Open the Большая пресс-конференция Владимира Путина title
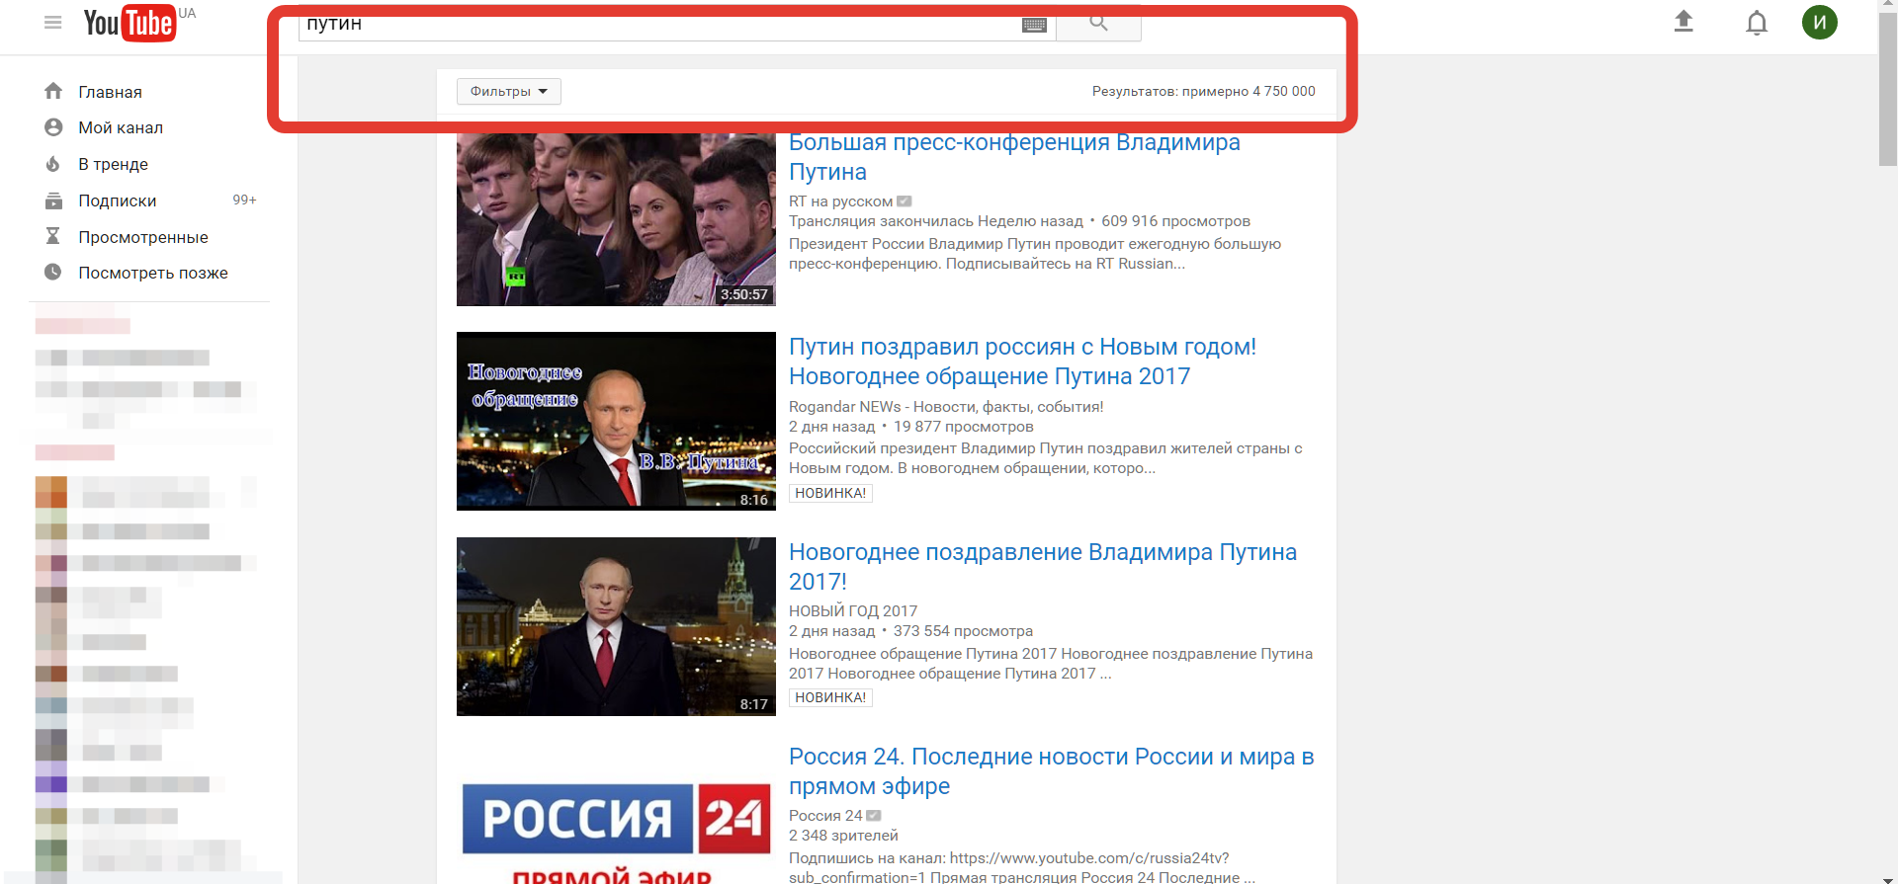The image size is (1898, 884). point(1014,157)
